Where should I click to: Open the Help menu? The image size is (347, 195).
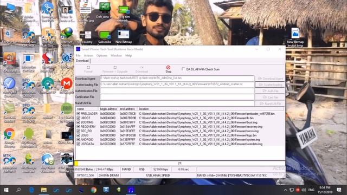click(x=128, y=55)
